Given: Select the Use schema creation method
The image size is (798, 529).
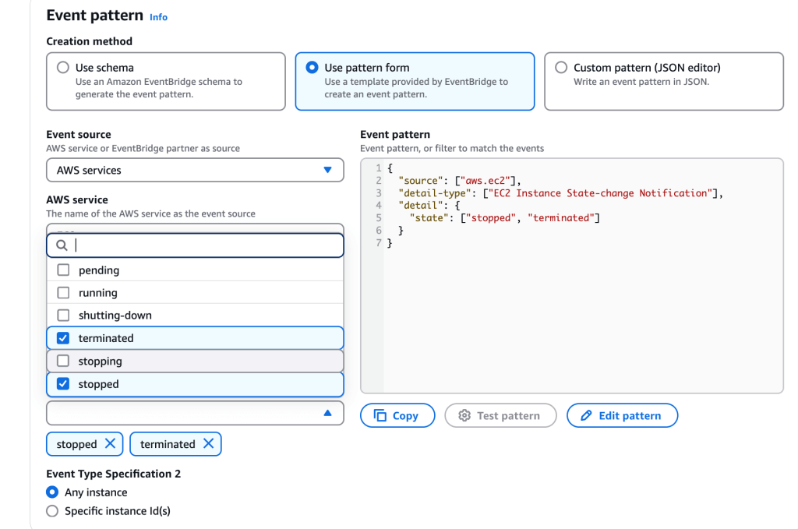Looking at the screenshot, I should click(63, 68).
